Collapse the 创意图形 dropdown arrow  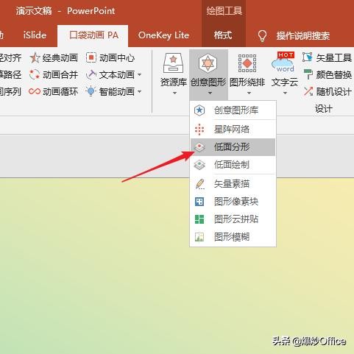[210, 93]
